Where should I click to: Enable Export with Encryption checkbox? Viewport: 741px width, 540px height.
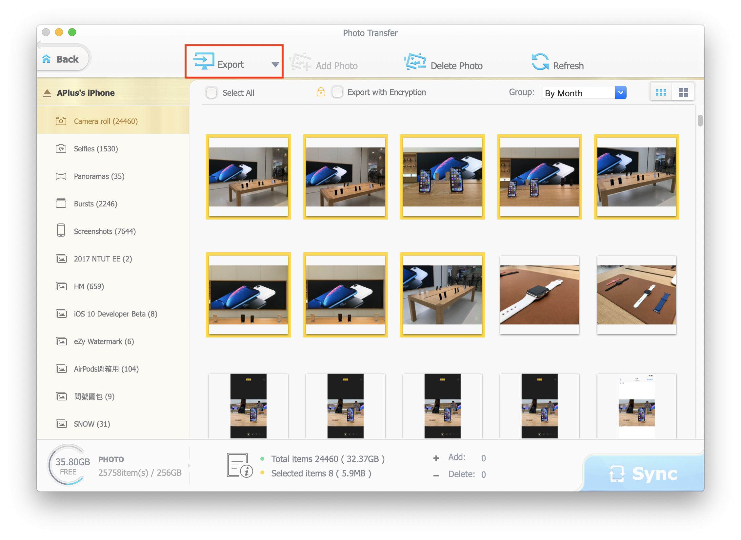point(337,92)
